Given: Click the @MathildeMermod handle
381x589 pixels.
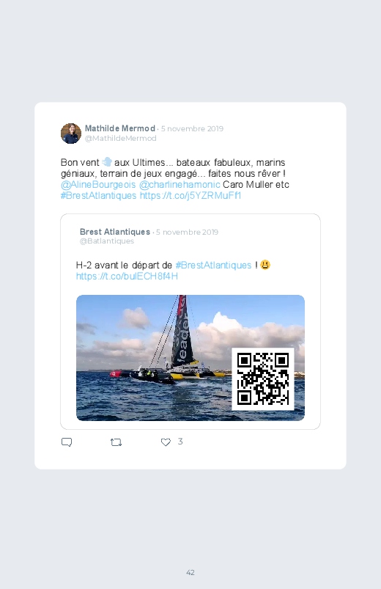Looking at the screenshot, I should coord(120,138).
